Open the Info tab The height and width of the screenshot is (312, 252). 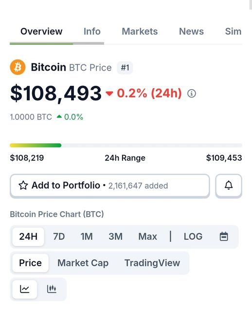[92, 31]
